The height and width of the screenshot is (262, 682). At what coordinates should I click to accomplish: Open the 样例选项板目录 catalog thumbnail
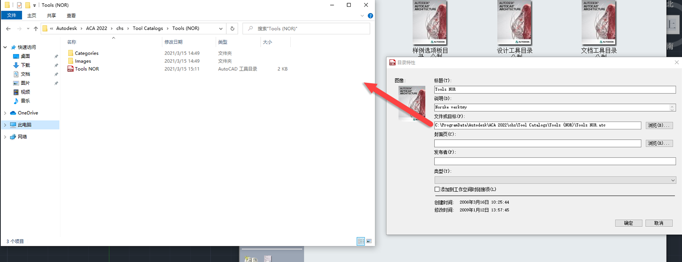coord(430,23)
